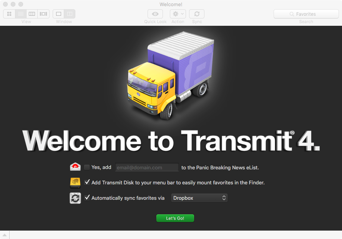Expand the bottom-left disclosure triangle
Viewport: 342px width, 239px height.
[x=5, y=235]
